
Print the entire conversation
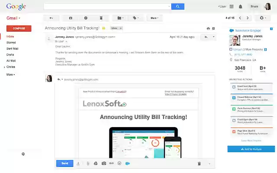[x=208, y=29]
